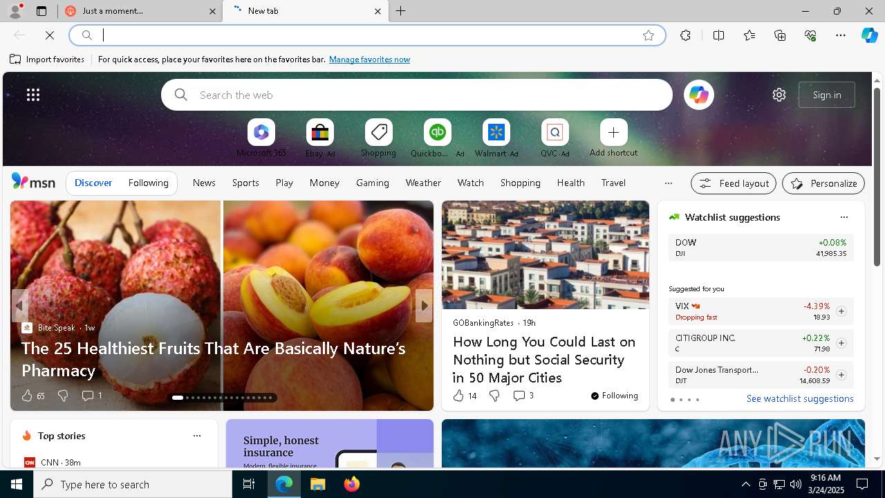Open Manage favorites now link
Image resolution: width=885 pixels, height=498 pixels.
pos(369,59)
